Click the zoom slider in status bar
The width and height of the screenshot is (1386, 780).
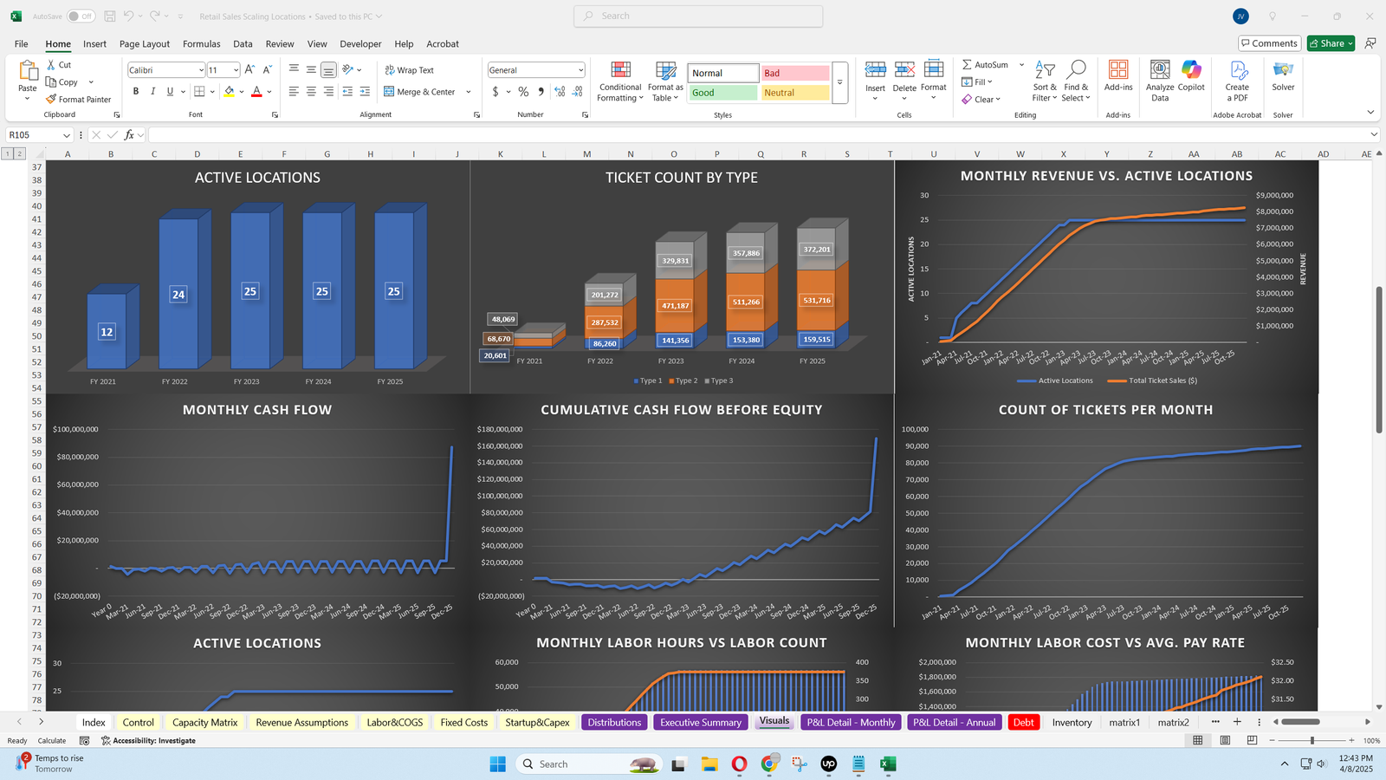(x=1312, y=741)
